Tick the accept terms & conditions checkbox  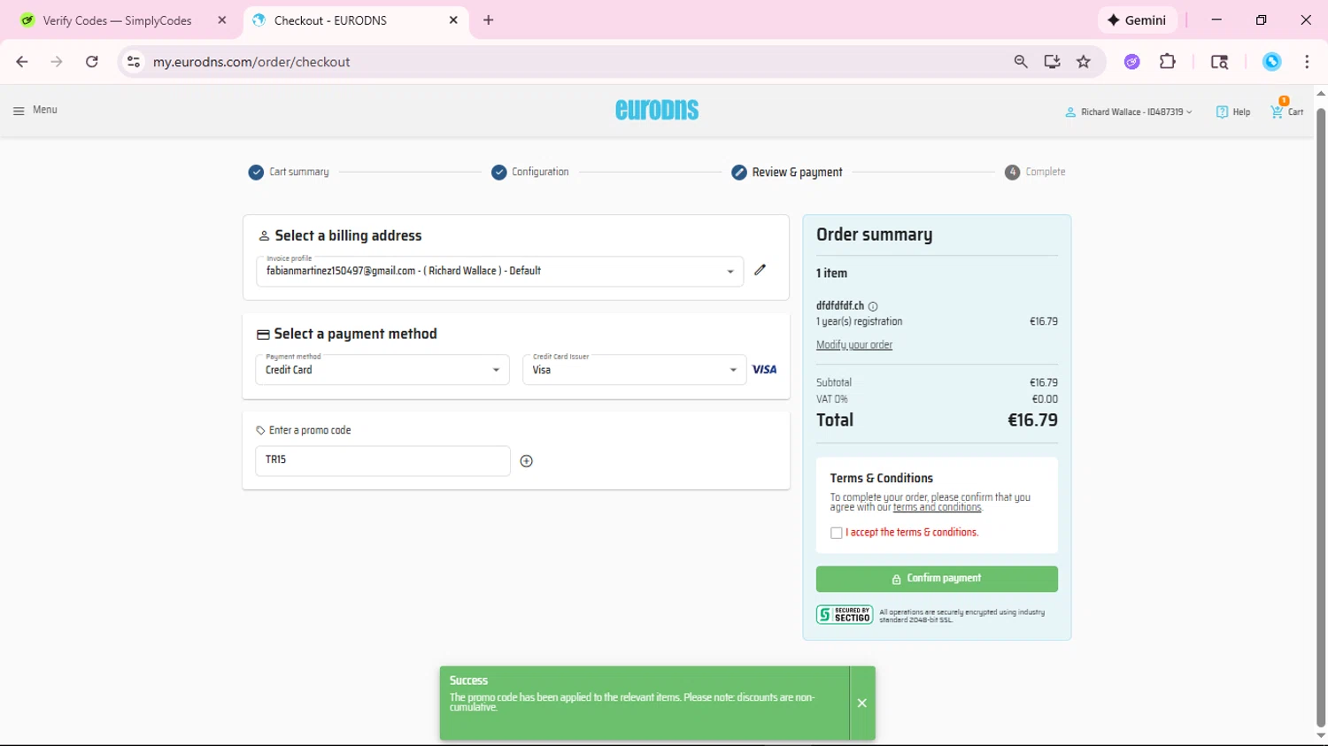(x=837, y=533)
